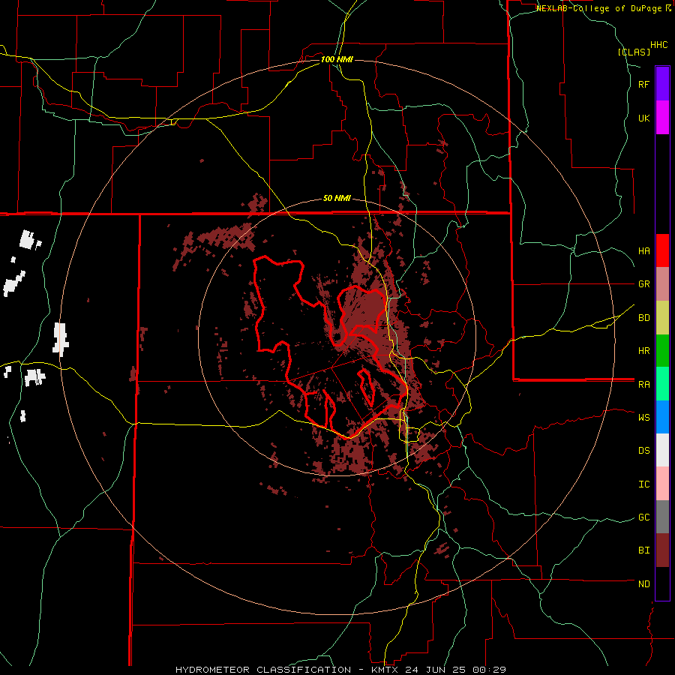The height and width of the screenshot is (675, 675).
Task: Click the GR pink-brown legend swatch
Action: point(662,284)
